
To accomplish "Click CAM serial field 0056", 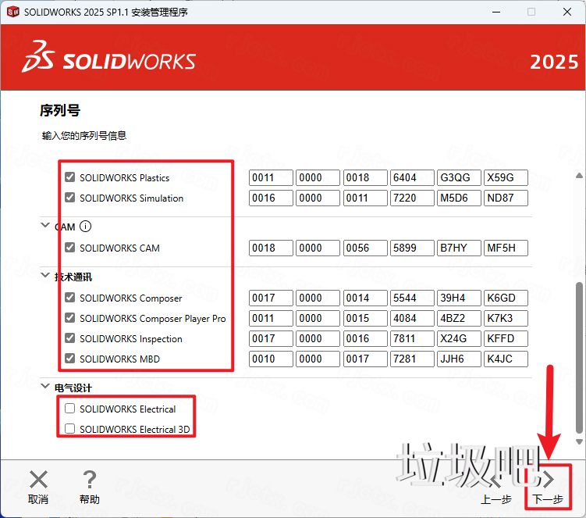I will pyautogui.click(x=365, y=248).
